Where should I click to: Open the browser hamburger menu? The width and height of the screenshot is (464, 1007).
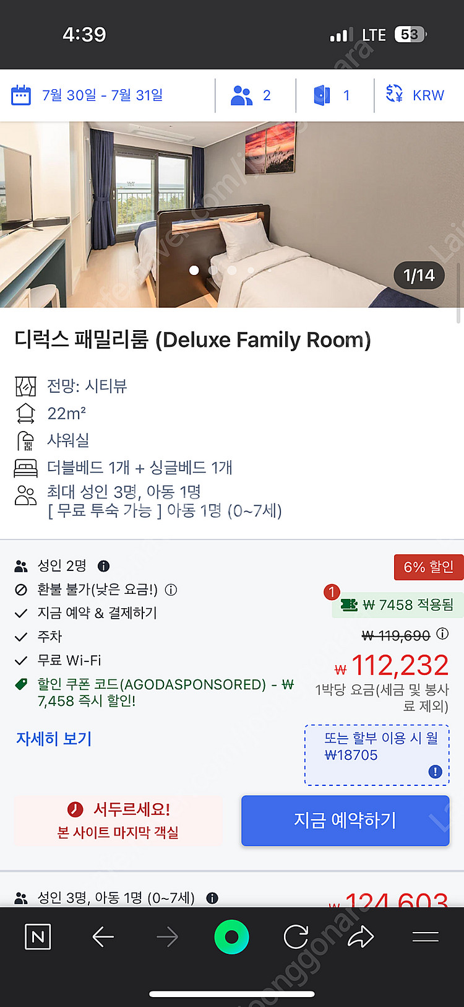425,936
